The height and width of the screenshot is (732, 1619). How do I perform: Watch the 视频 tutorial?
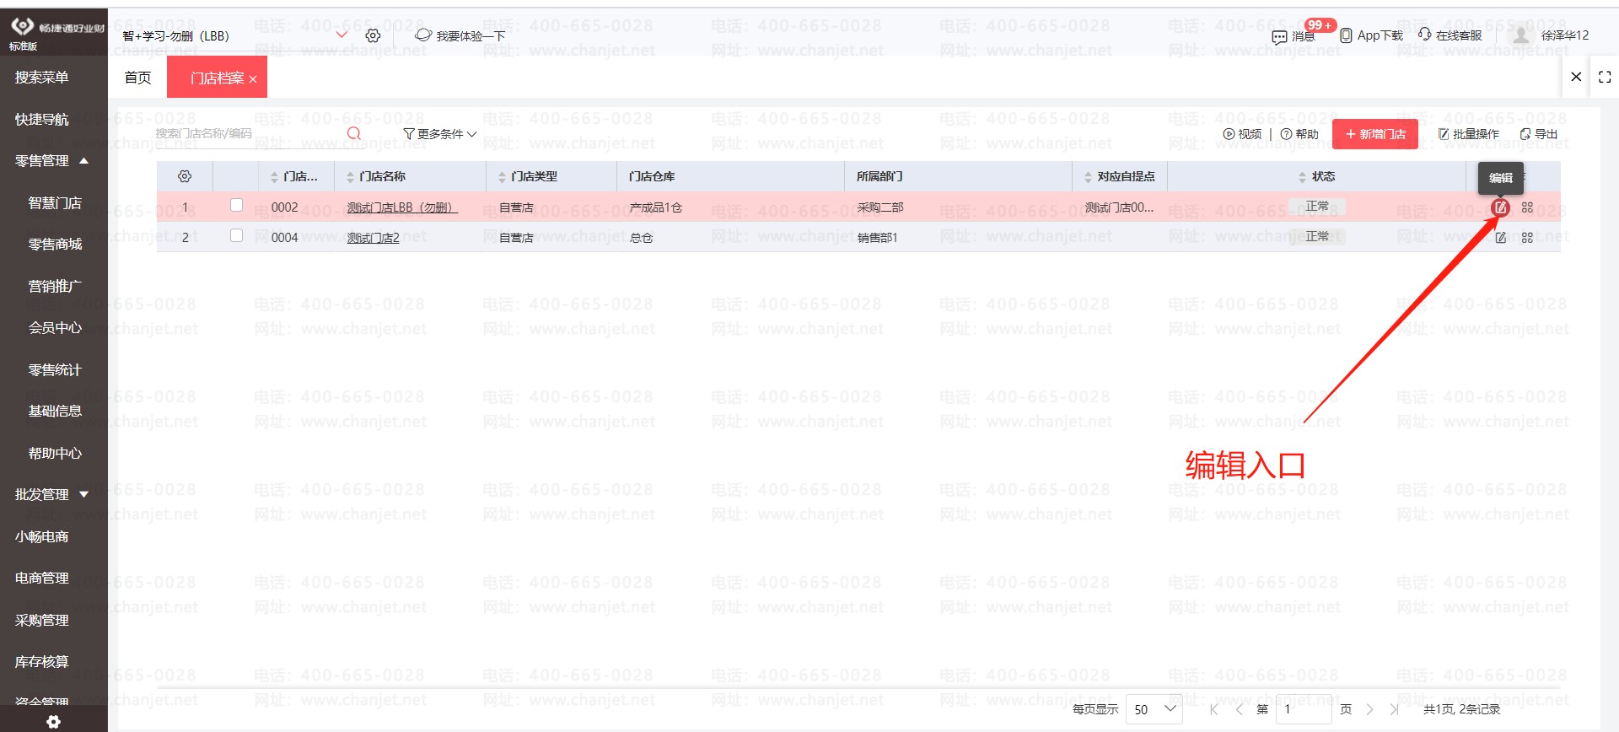[x=1243, y=134]
